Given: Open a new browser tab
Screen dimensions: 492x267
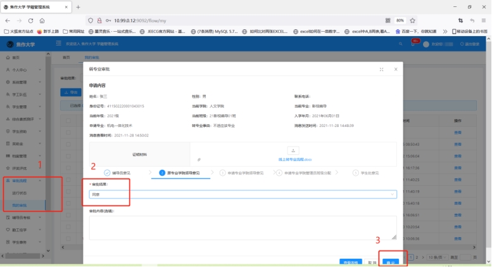Looking at the screenshot, I should pyautogui.click(x=78, y=6).
